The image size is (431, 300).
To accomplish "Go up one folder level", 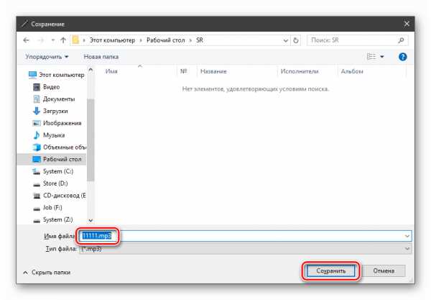I will [63, 40].
